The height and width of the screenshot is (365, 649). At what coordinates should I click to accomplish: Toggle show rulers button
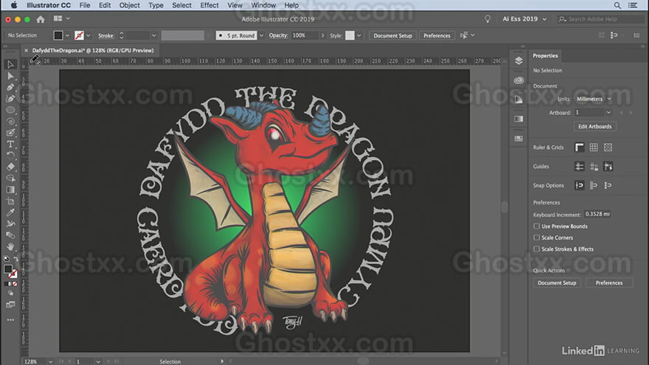580,147
